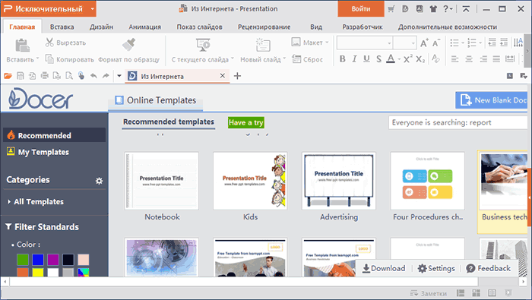Align text to center icon
The width and height of the screenshot is (532, 300).
(x=469, y=59)
